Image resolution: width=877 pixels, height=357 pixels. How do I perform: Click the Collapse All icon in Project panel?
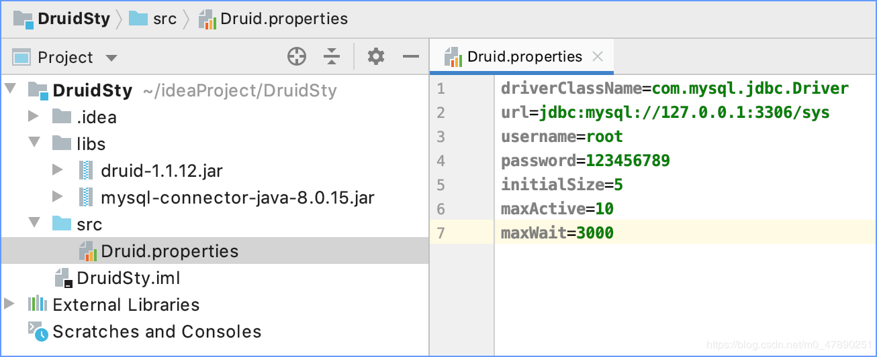click(332, 57)
